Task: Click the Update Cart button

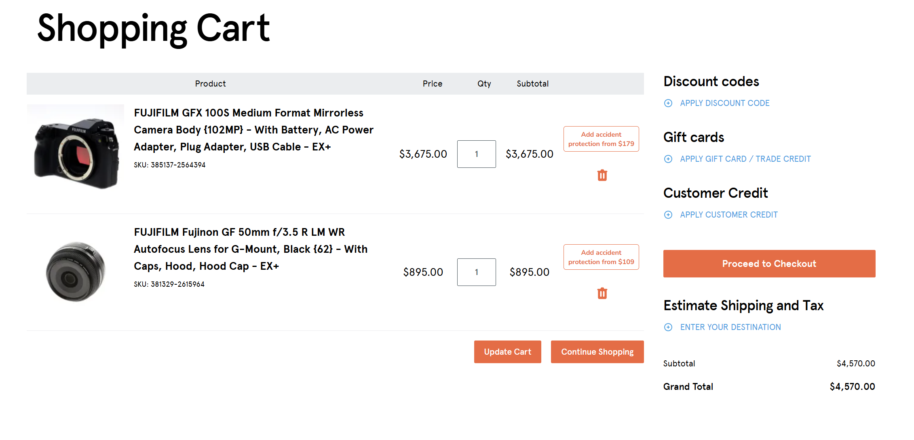Action: click(507, 352)
